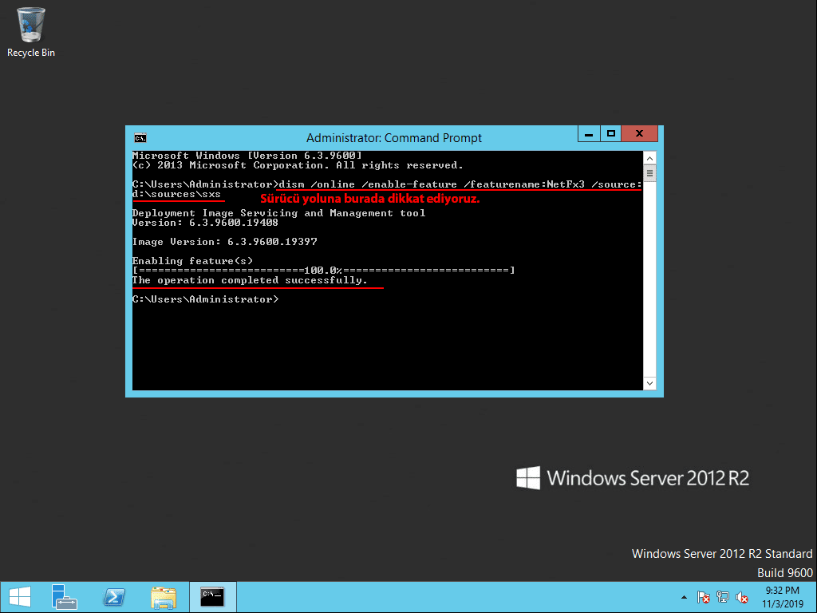Click the 'Image Version: 6.3.9600.19397' line

[x=224, y=242]
